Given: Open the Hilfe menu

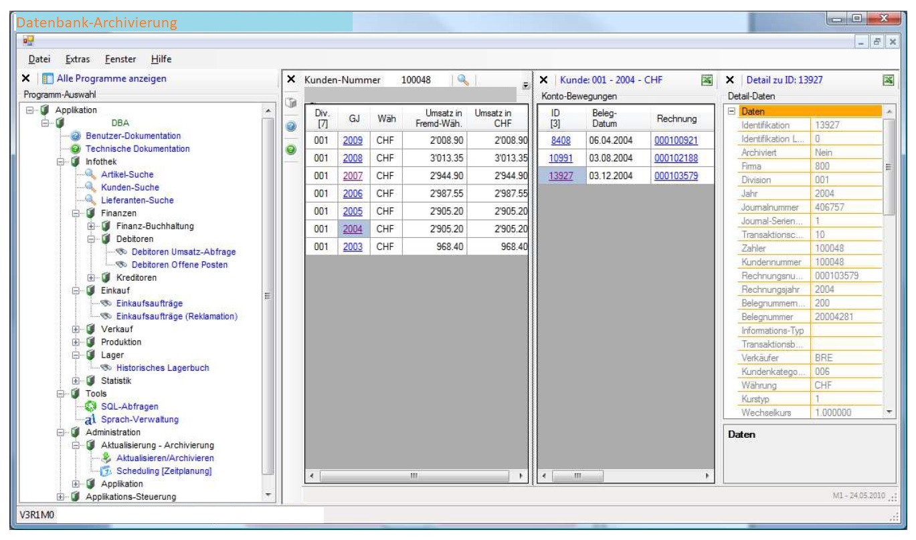Looking at the screenshot, I should tap(161, 60).
